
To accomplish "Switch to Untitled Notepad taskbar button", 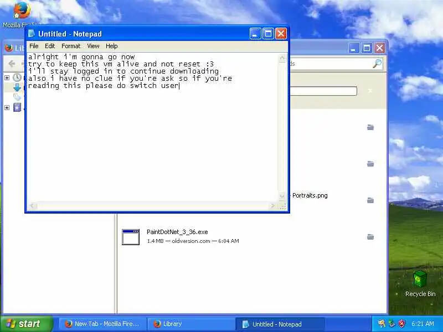I will click(280, 324).
